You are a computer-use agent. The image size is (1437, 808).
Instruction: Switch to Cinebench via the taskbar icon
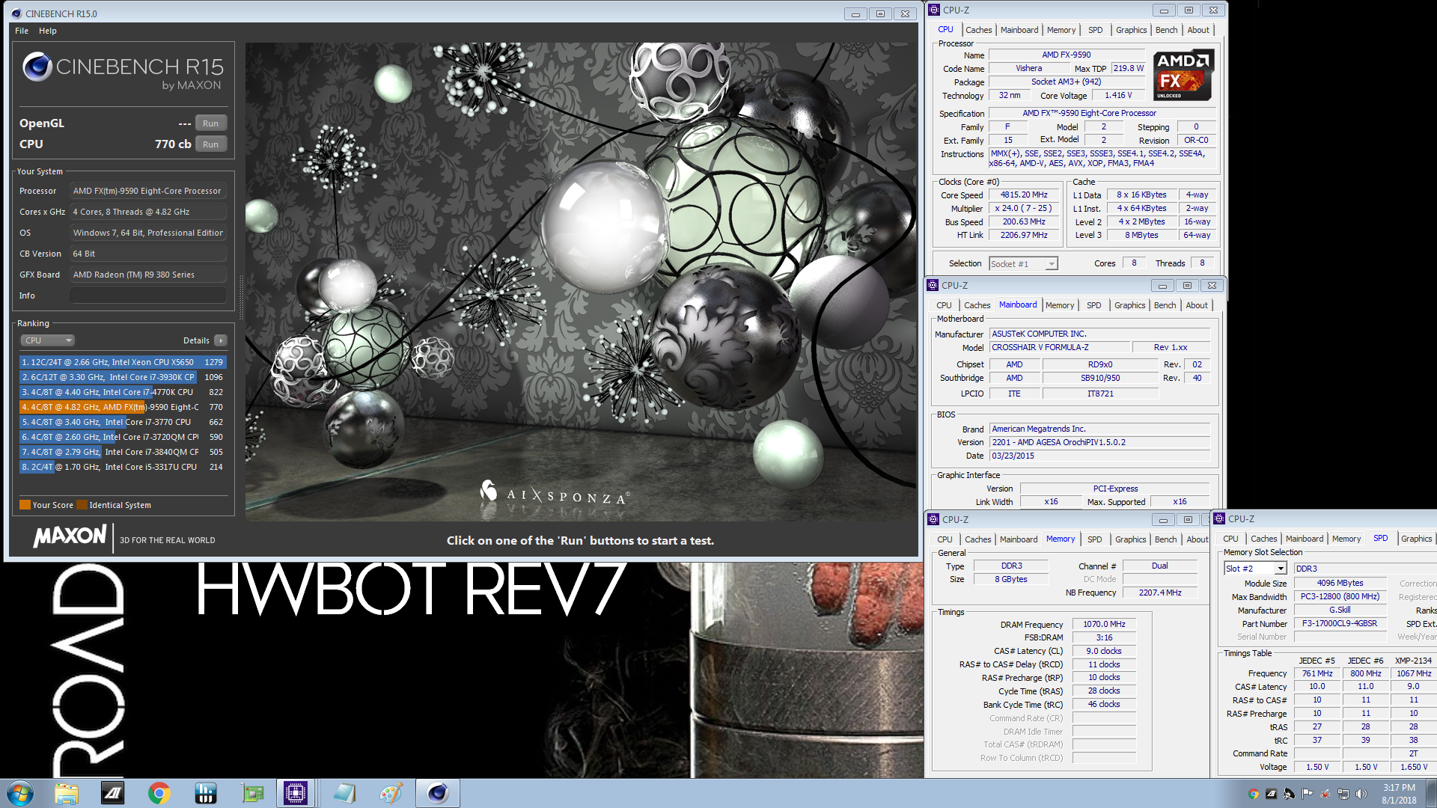(438, 793)
